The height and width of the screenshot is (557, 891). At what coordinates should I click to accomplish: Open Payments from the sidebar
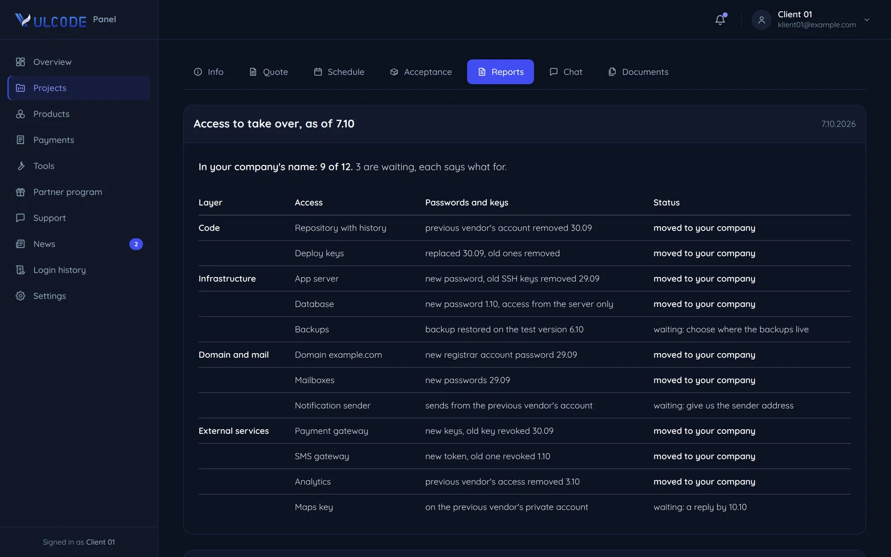click(x=79, y=140)
